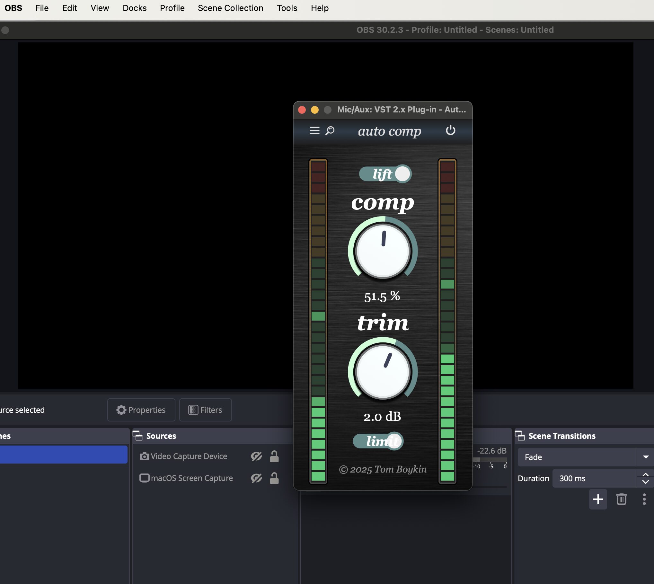Screen dimensions: 654x584
Task: Click the 2.0 dB trim value
Action: click(382, 417)
